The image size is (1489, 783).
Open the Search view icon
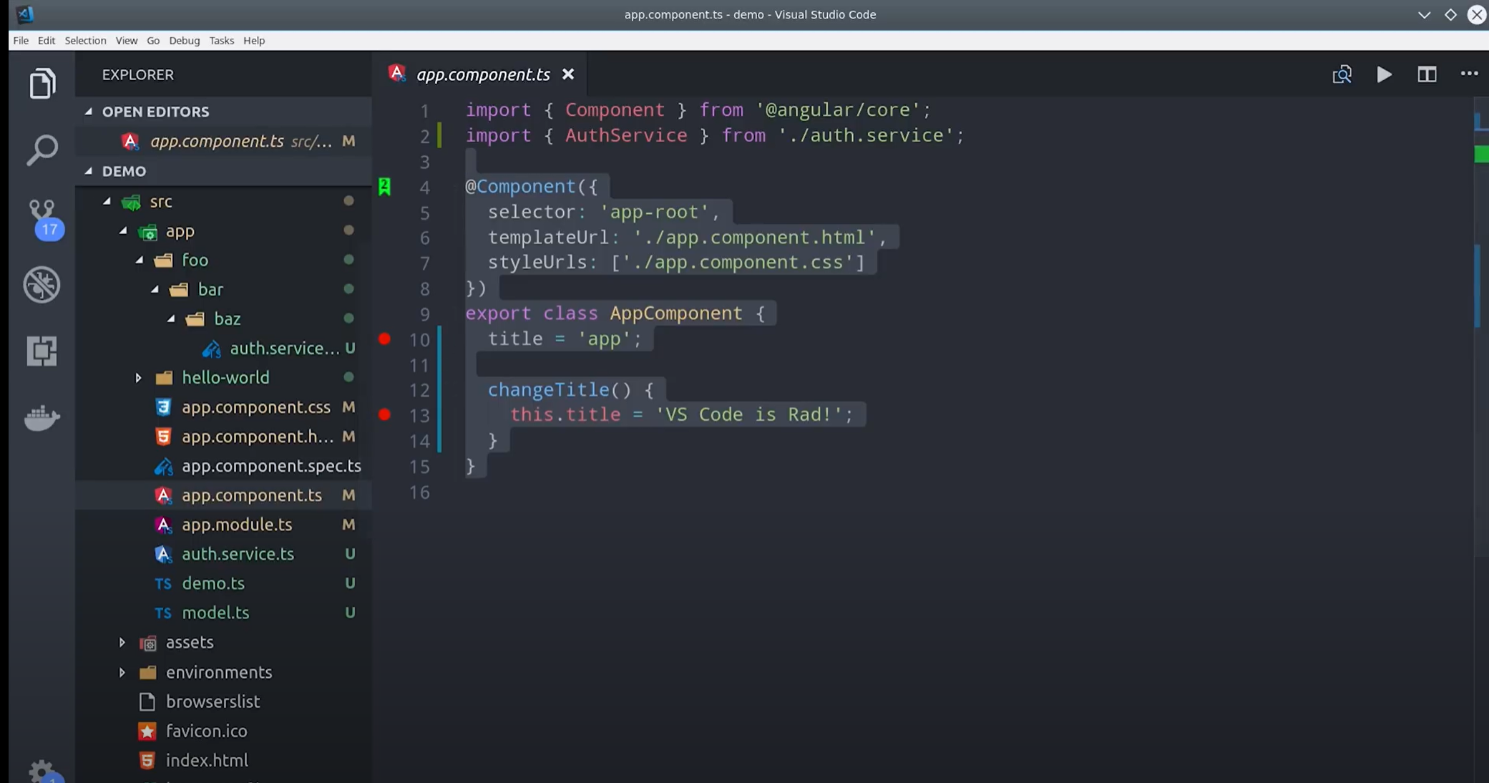(x=42, y=150)
